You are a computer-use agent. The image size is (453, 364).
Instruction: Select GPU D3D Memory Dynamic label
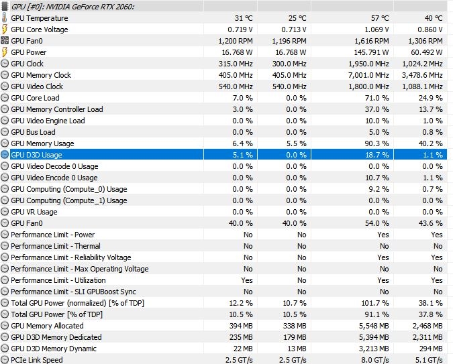coord(54,349)
